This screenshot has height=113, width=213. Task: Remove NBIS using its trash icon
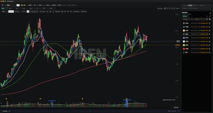209,45
